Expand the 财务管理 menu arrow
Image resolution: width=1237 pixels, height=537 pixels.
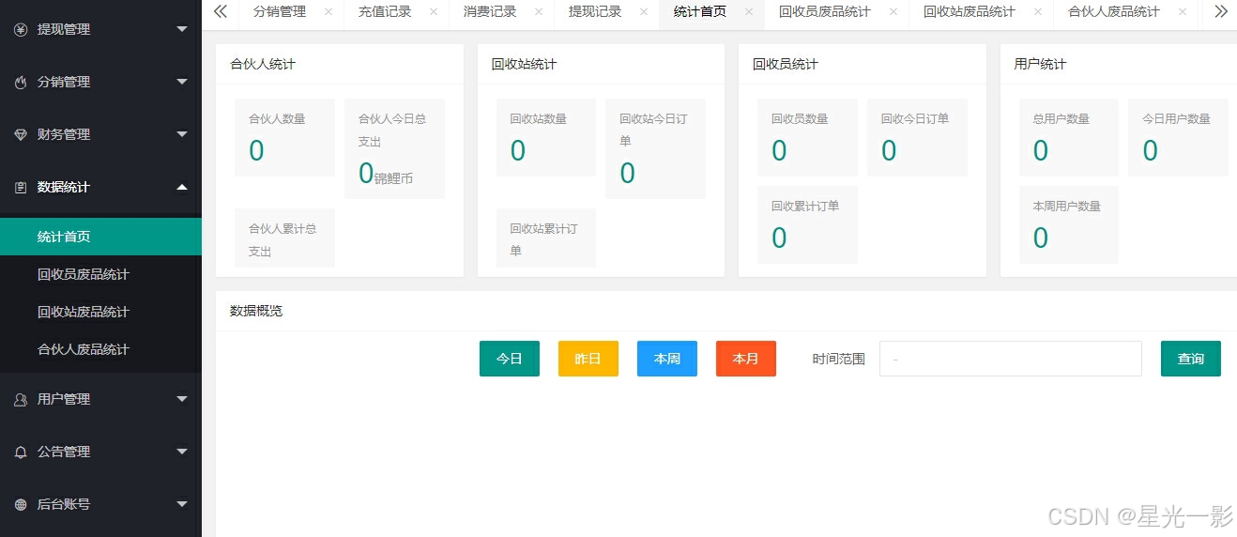[x=182, y=134]
